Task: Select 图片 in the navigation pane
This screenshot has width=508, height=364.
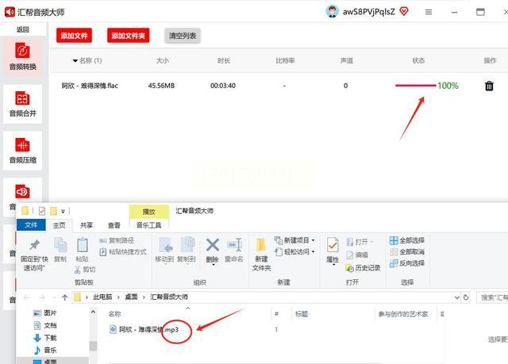Action: click(45, 313)
